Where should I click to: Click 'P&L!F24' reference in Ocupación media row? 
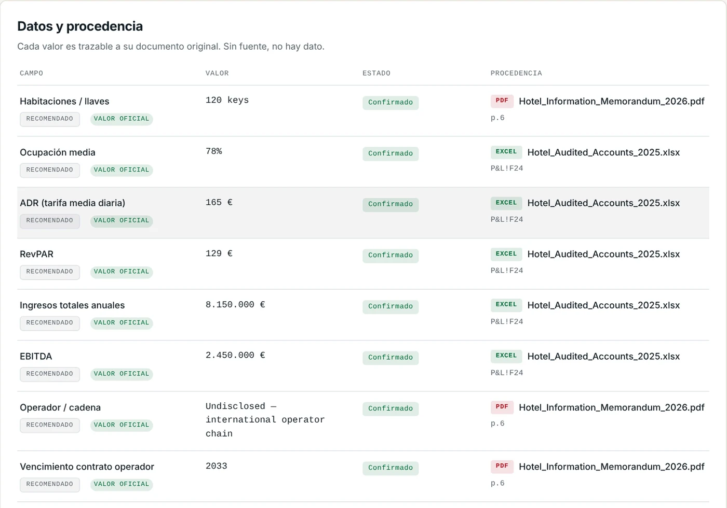click(x=507, y=168)
